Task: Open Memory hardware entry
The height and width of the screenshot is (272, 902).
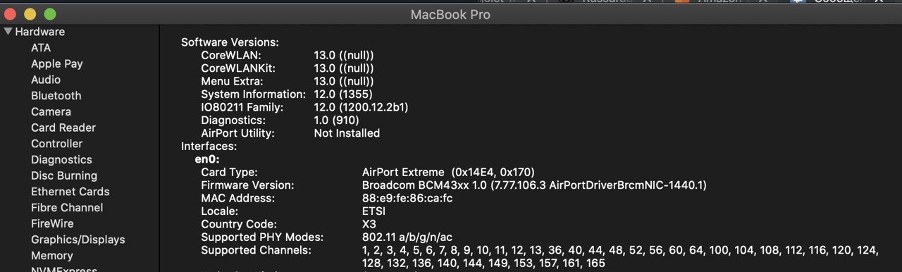Action: (x=52, y=256)
